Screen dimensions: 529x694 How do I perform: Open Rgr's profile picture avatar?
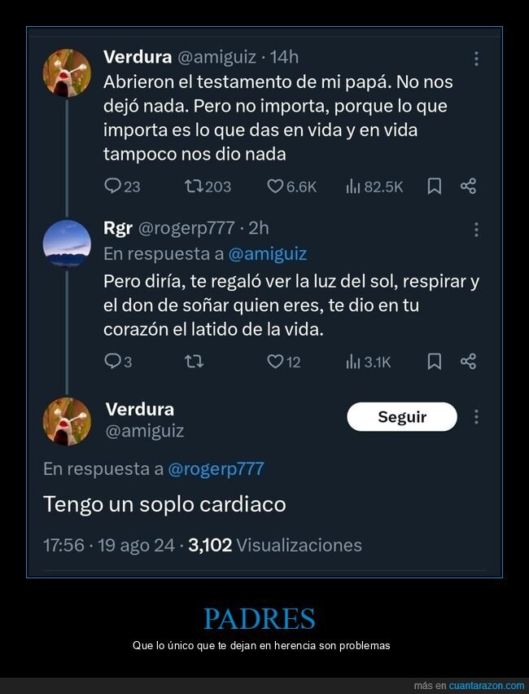(67, 244)
